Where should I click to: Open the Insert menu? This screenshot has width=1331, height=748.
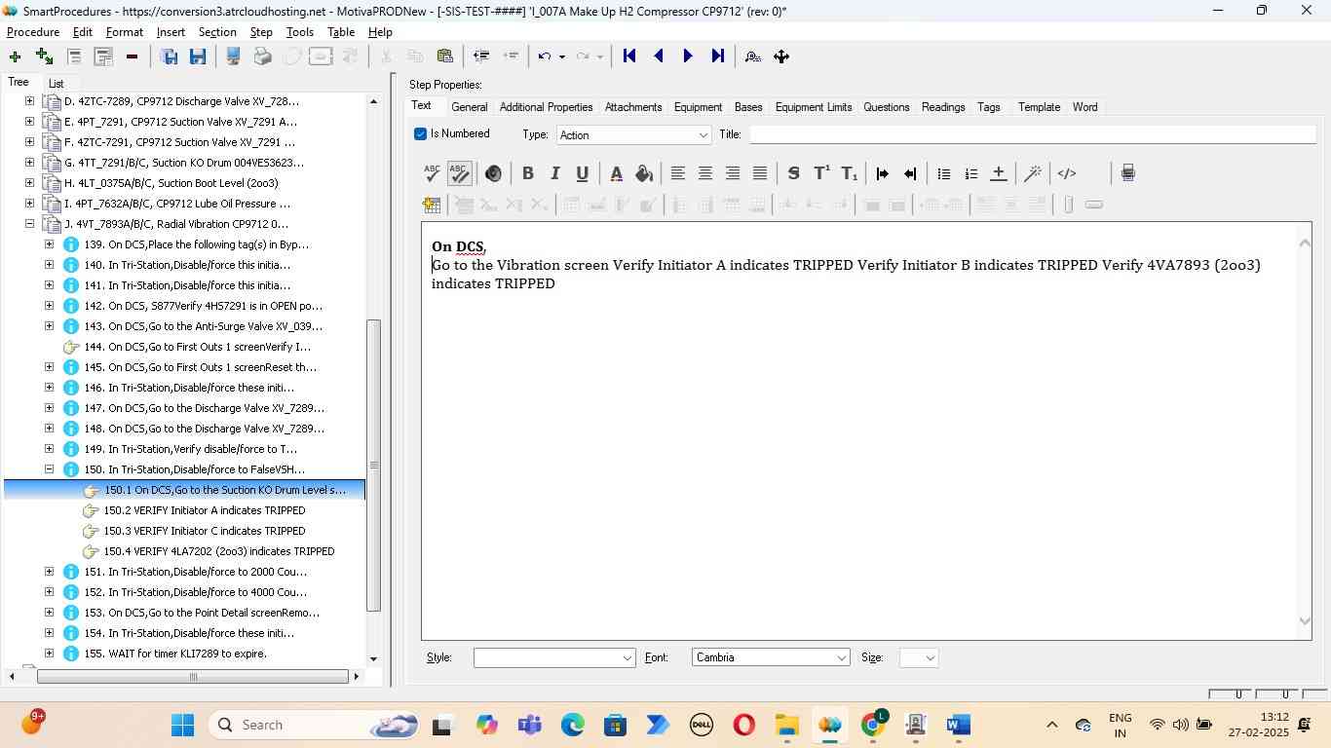[171, 32]
